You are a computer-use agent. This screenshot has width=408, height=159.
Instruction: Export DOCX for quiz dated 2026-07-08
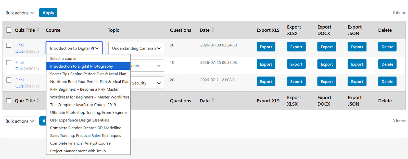pos(327,47)
